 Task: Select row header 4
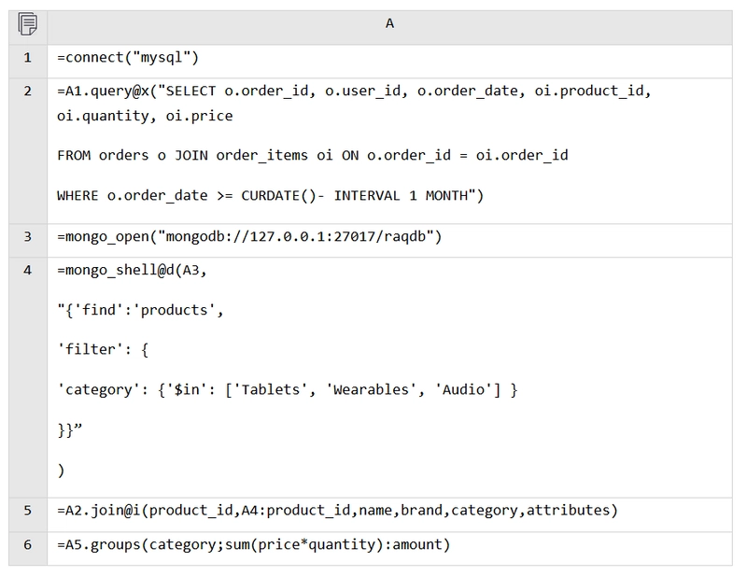pyautogui.click(x=28, y=378)
